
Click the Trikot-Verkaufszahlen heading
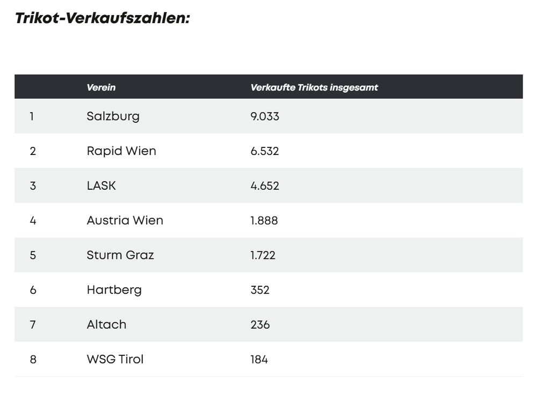(103, 18)
